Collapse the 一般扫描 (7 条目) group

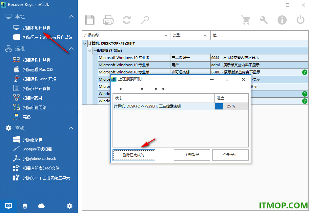pos(90,51)
